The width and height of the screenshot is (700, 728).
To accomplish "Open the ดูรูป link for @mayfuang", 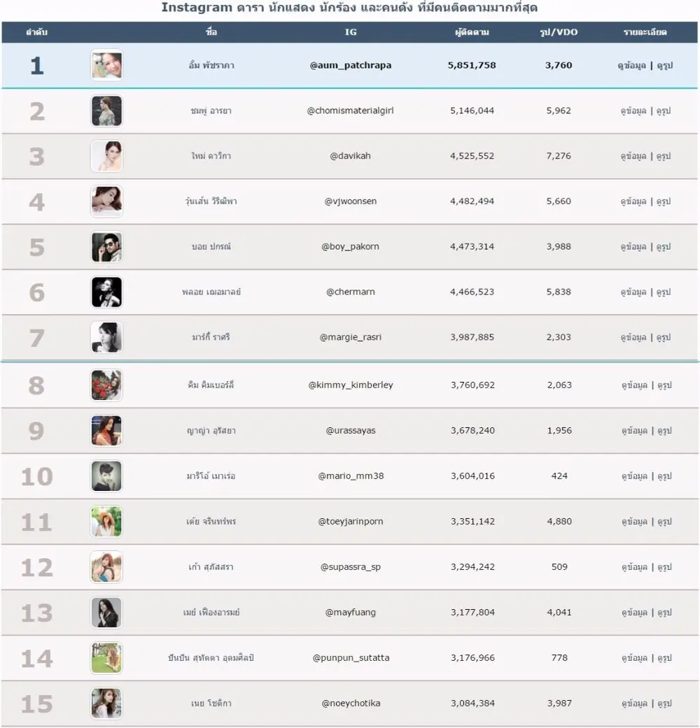I will click(x=664, y=613).
